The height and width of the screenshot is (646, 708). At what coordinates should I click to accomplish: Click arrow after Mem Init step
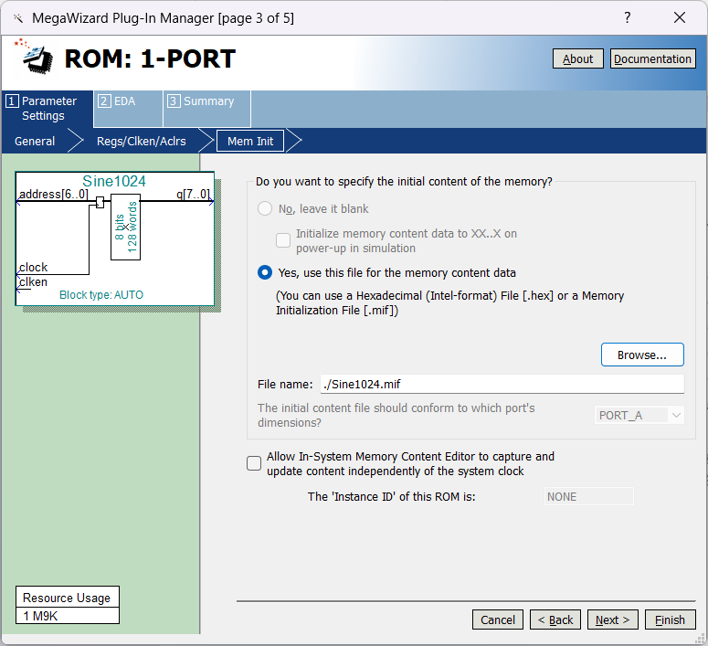293,141
